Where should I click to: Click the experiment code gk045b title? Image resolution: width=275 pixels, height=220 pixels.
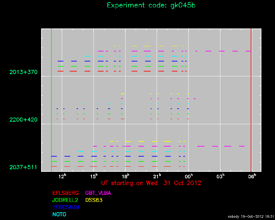click(151, 5)
